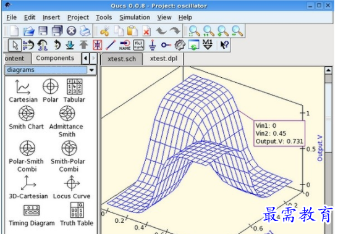Choose the Cartesian diagram
The image size is (338, 234).
coord(23,91)
